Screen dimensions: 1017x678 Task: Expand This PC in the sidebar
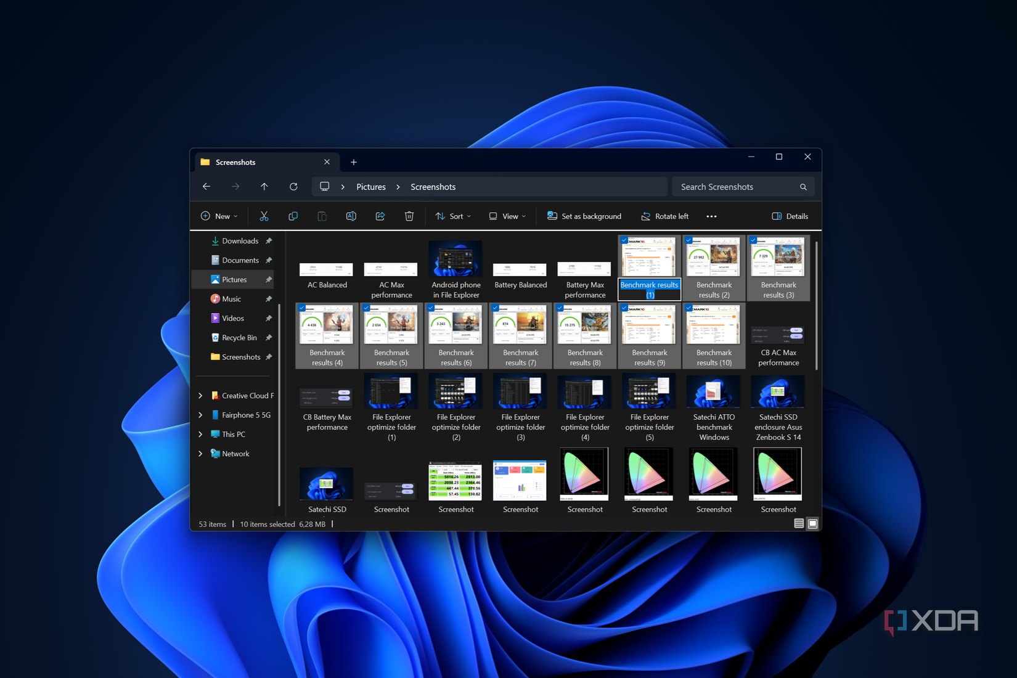(x=200, y=434)
